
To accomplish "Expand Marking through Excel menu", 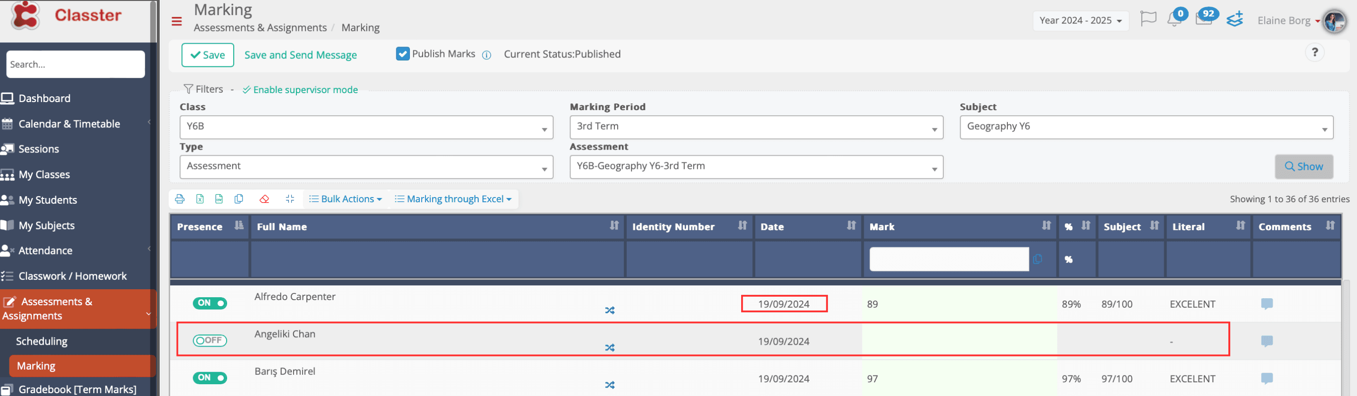I will click(x=453, y=199).
